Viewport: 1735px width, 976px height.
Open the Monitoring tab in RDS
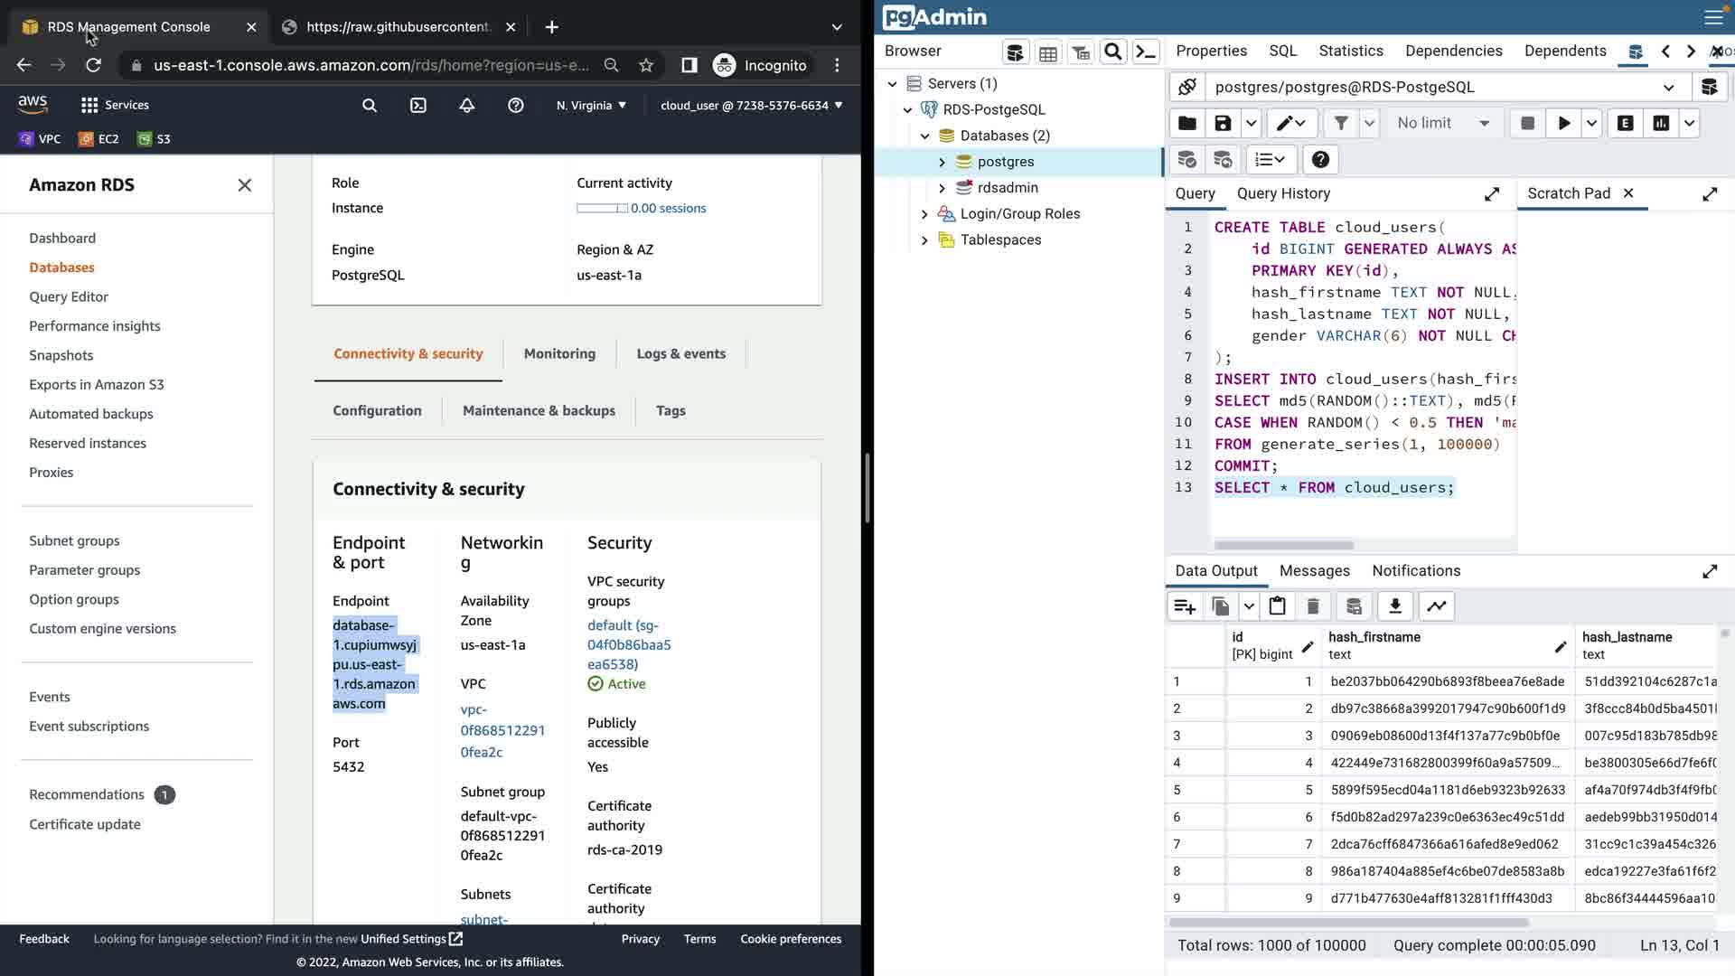[x=559, y=354]
